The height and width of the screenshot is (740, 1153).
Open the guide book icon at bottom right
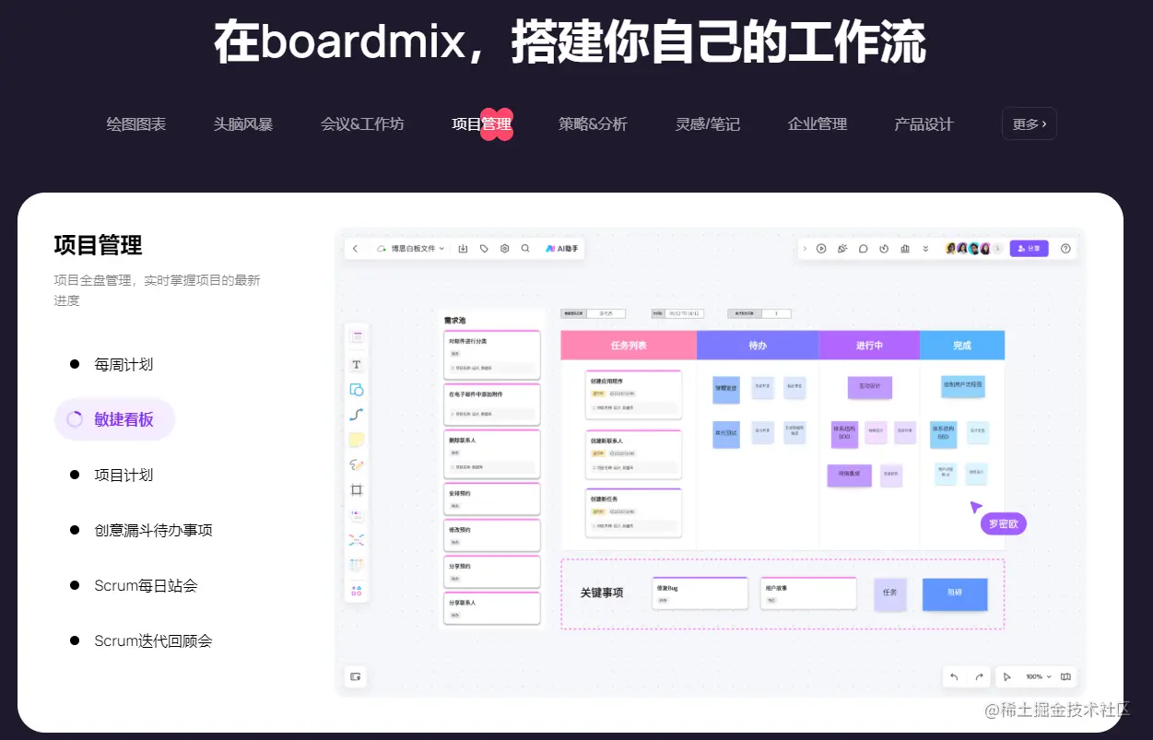point(1065,676)
